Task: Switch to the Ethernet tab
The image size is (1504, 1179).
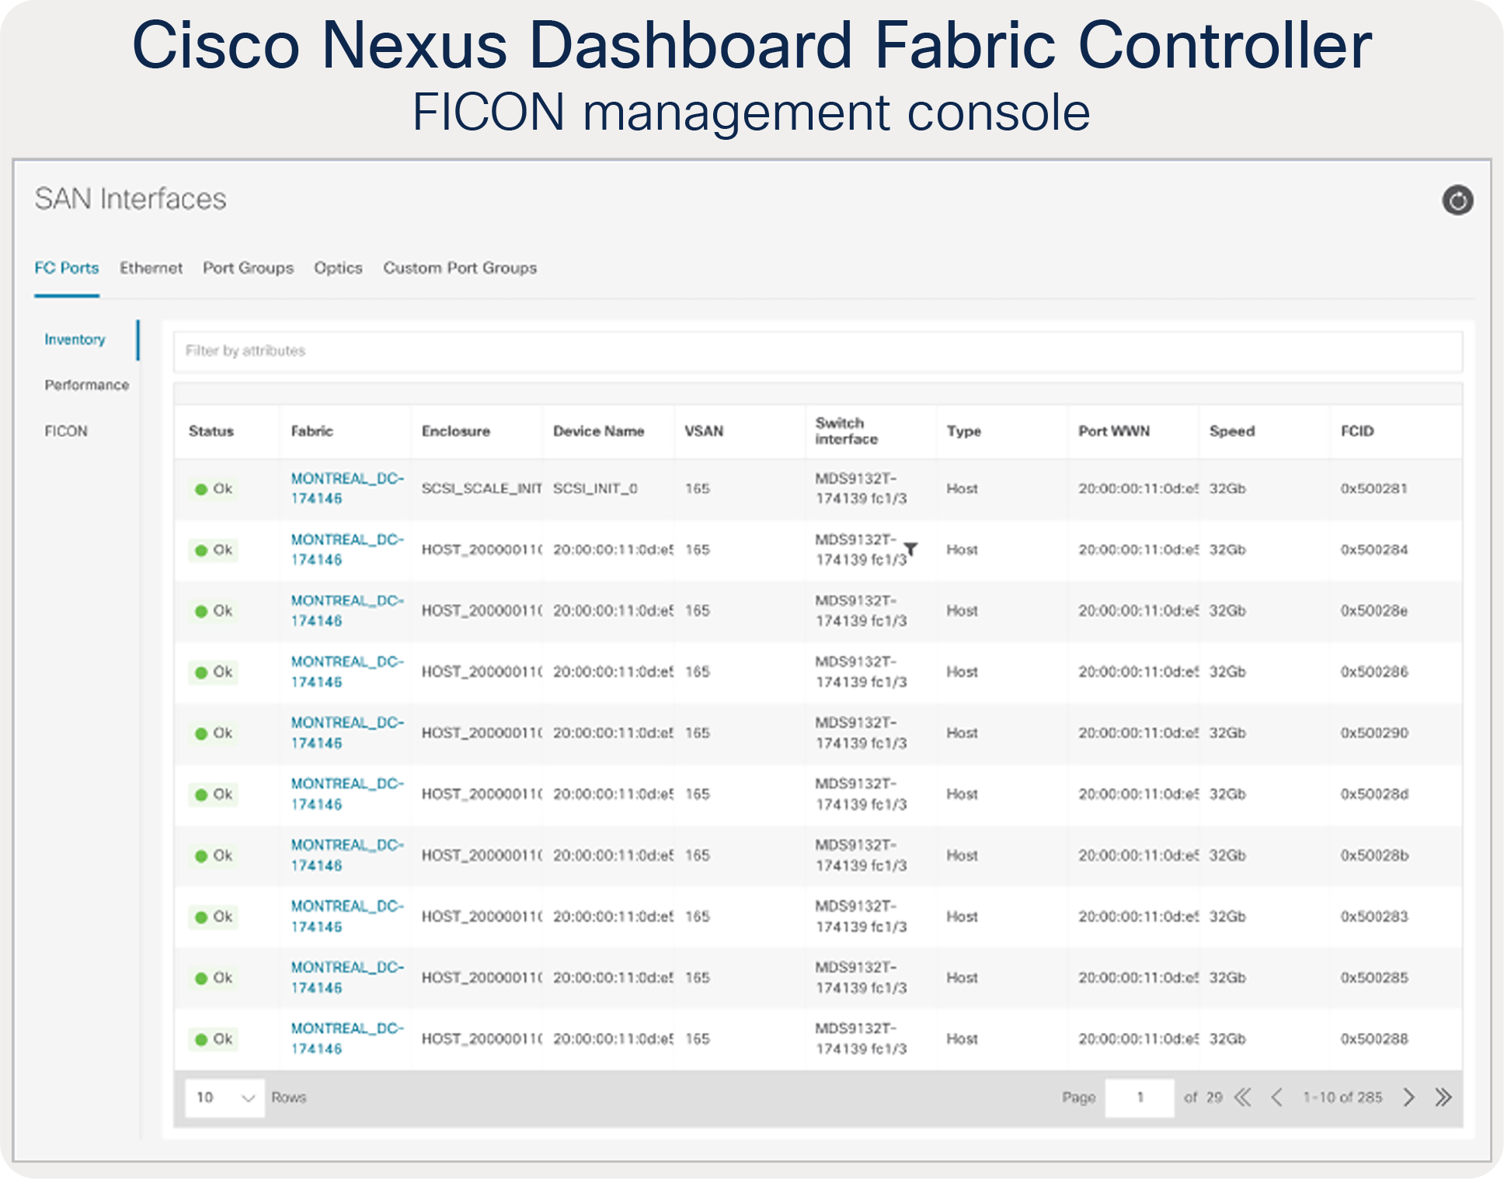Action: click(x=151, y=268)
